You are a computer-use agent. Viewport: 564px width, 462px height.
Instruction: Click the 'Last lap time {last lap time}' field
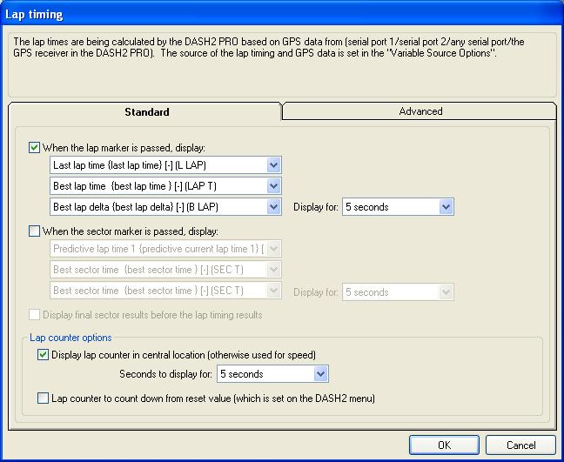coord(157,165)
